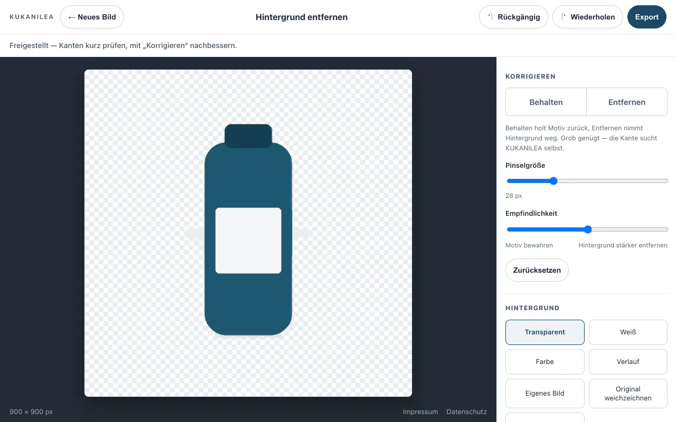Choose the Farbe background option
Viewport: 676px width, 422px height.
point(545,362)
